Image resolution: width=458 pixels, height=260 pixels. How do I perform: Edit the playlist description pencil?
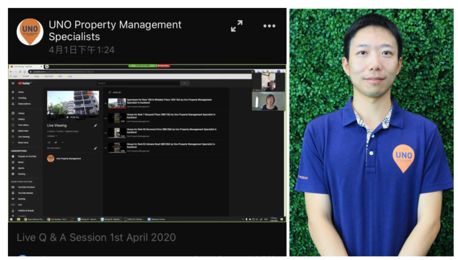point(95,148)
